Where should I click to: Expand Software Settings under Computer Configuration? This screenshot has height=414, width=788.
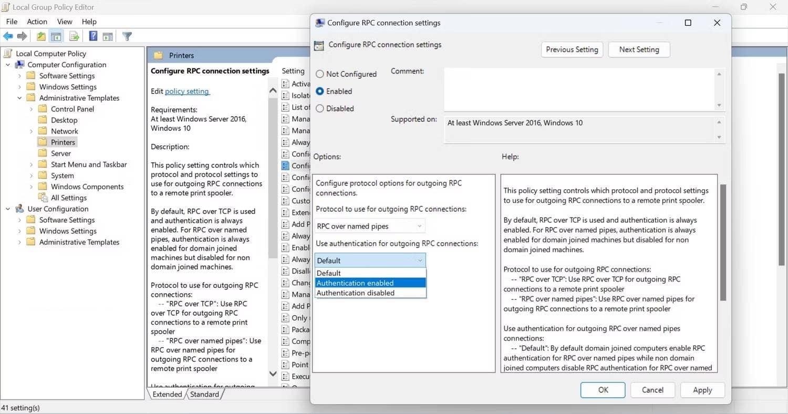(19, 76)
